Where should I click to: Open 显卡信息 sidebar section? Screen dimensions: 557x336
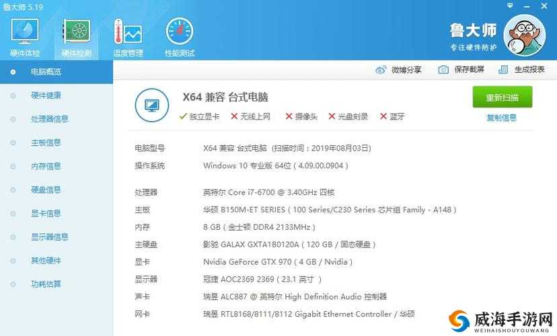coord(46,214)
